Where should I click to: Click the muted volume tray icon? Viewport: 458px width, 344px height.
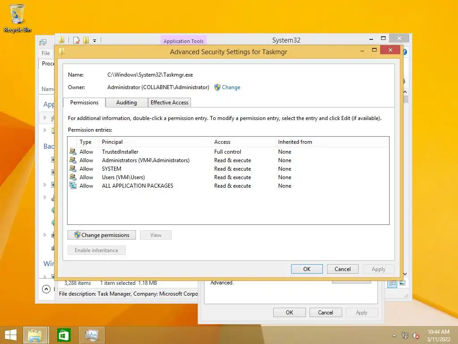click(x=416, y=335)
